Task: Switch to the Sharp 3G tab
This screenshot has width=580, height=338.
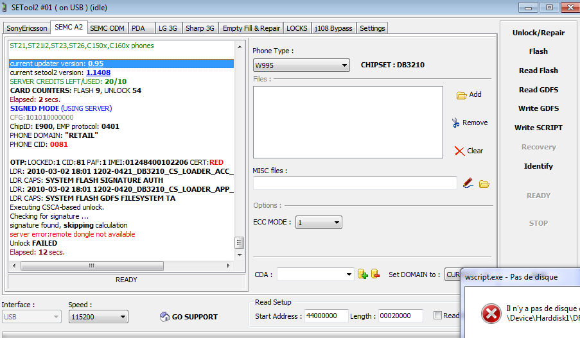Action: [x=200, y=28]
